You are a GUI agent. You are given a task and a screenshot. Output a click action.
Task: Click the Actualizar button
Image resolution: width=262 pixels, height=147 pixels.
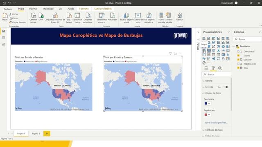(112, 17)
